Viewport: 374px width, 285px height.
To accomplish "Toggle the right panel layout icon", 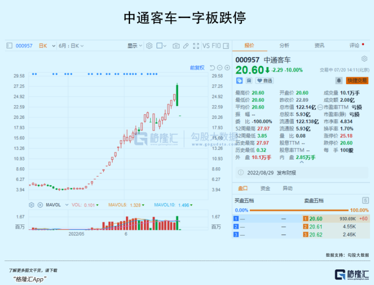I will tap(227, 46).
